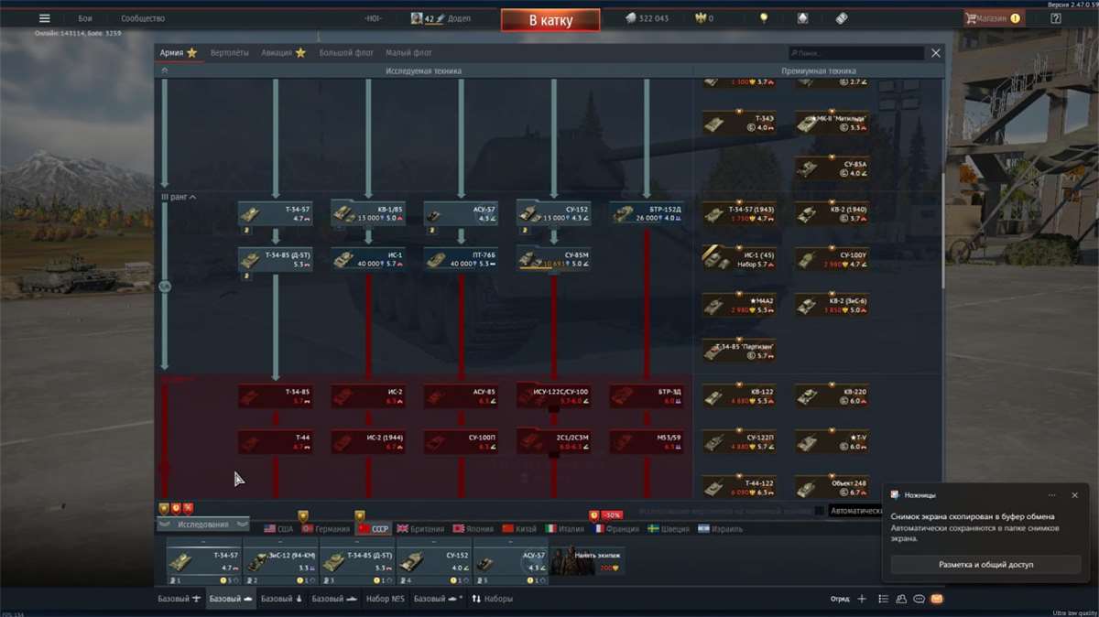Open the hamburger main menu
This screenshot has height=617, width=1099.
[x=44, y=18]
